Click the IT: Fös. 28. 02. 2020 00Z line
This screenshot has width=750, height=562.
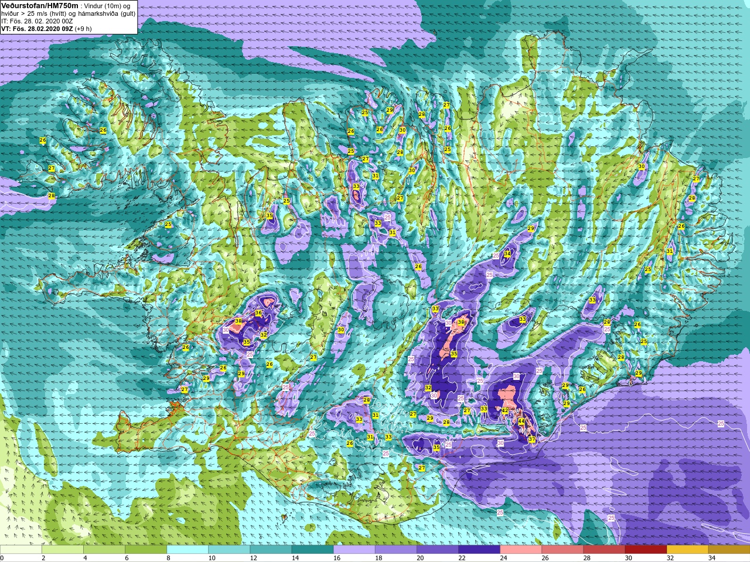pyautogui.click(x=37, y=21)
